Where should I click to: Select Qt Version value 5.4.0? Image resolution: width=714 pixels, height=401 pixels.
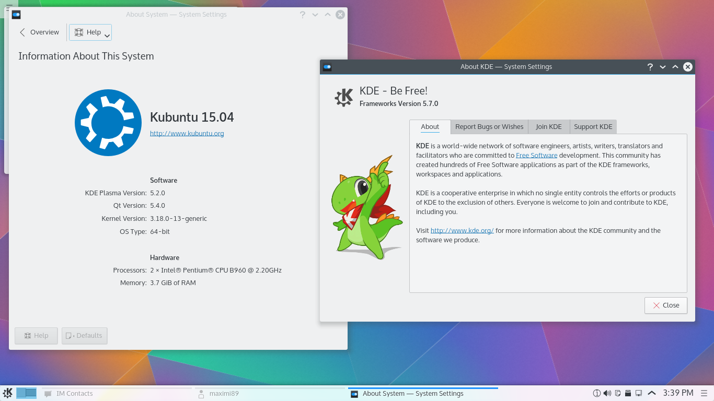click(x=157, y=206)
